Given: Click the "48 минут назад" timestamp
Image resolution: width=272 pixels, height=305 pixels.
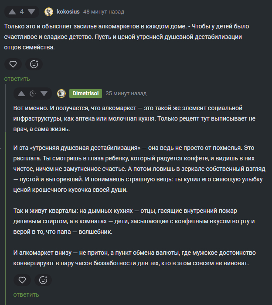Looking at the screenshot, I should click(103, 12).
